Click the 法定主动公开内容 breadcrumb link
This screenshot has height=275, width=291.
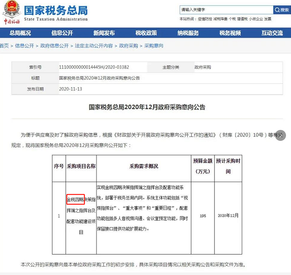[x=94, y=46]
